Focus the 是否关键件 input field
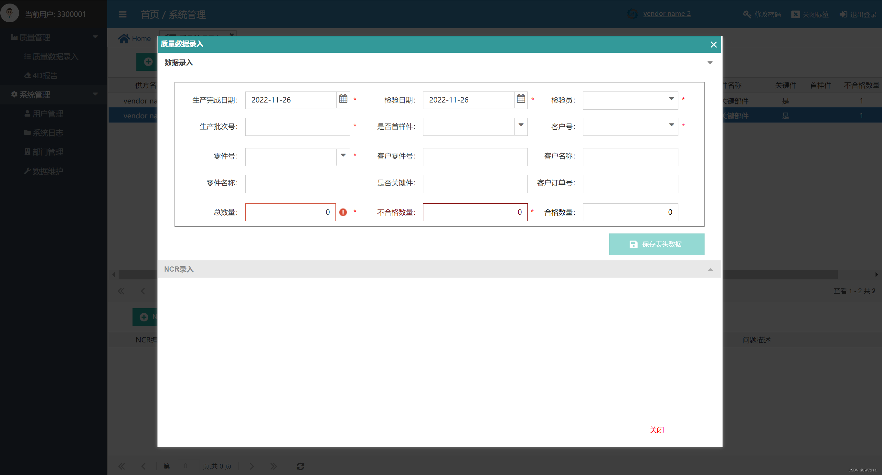 [475, 184]
